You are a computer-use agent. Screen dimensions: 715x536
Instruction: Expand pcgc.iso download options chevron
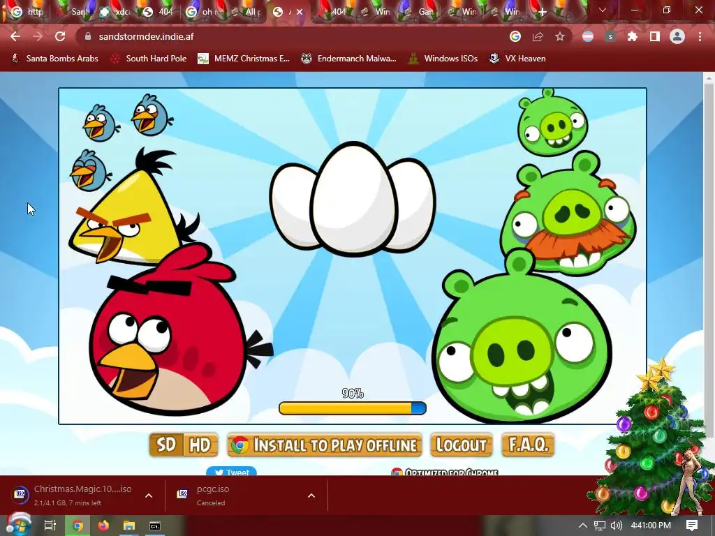coord(311,496)
